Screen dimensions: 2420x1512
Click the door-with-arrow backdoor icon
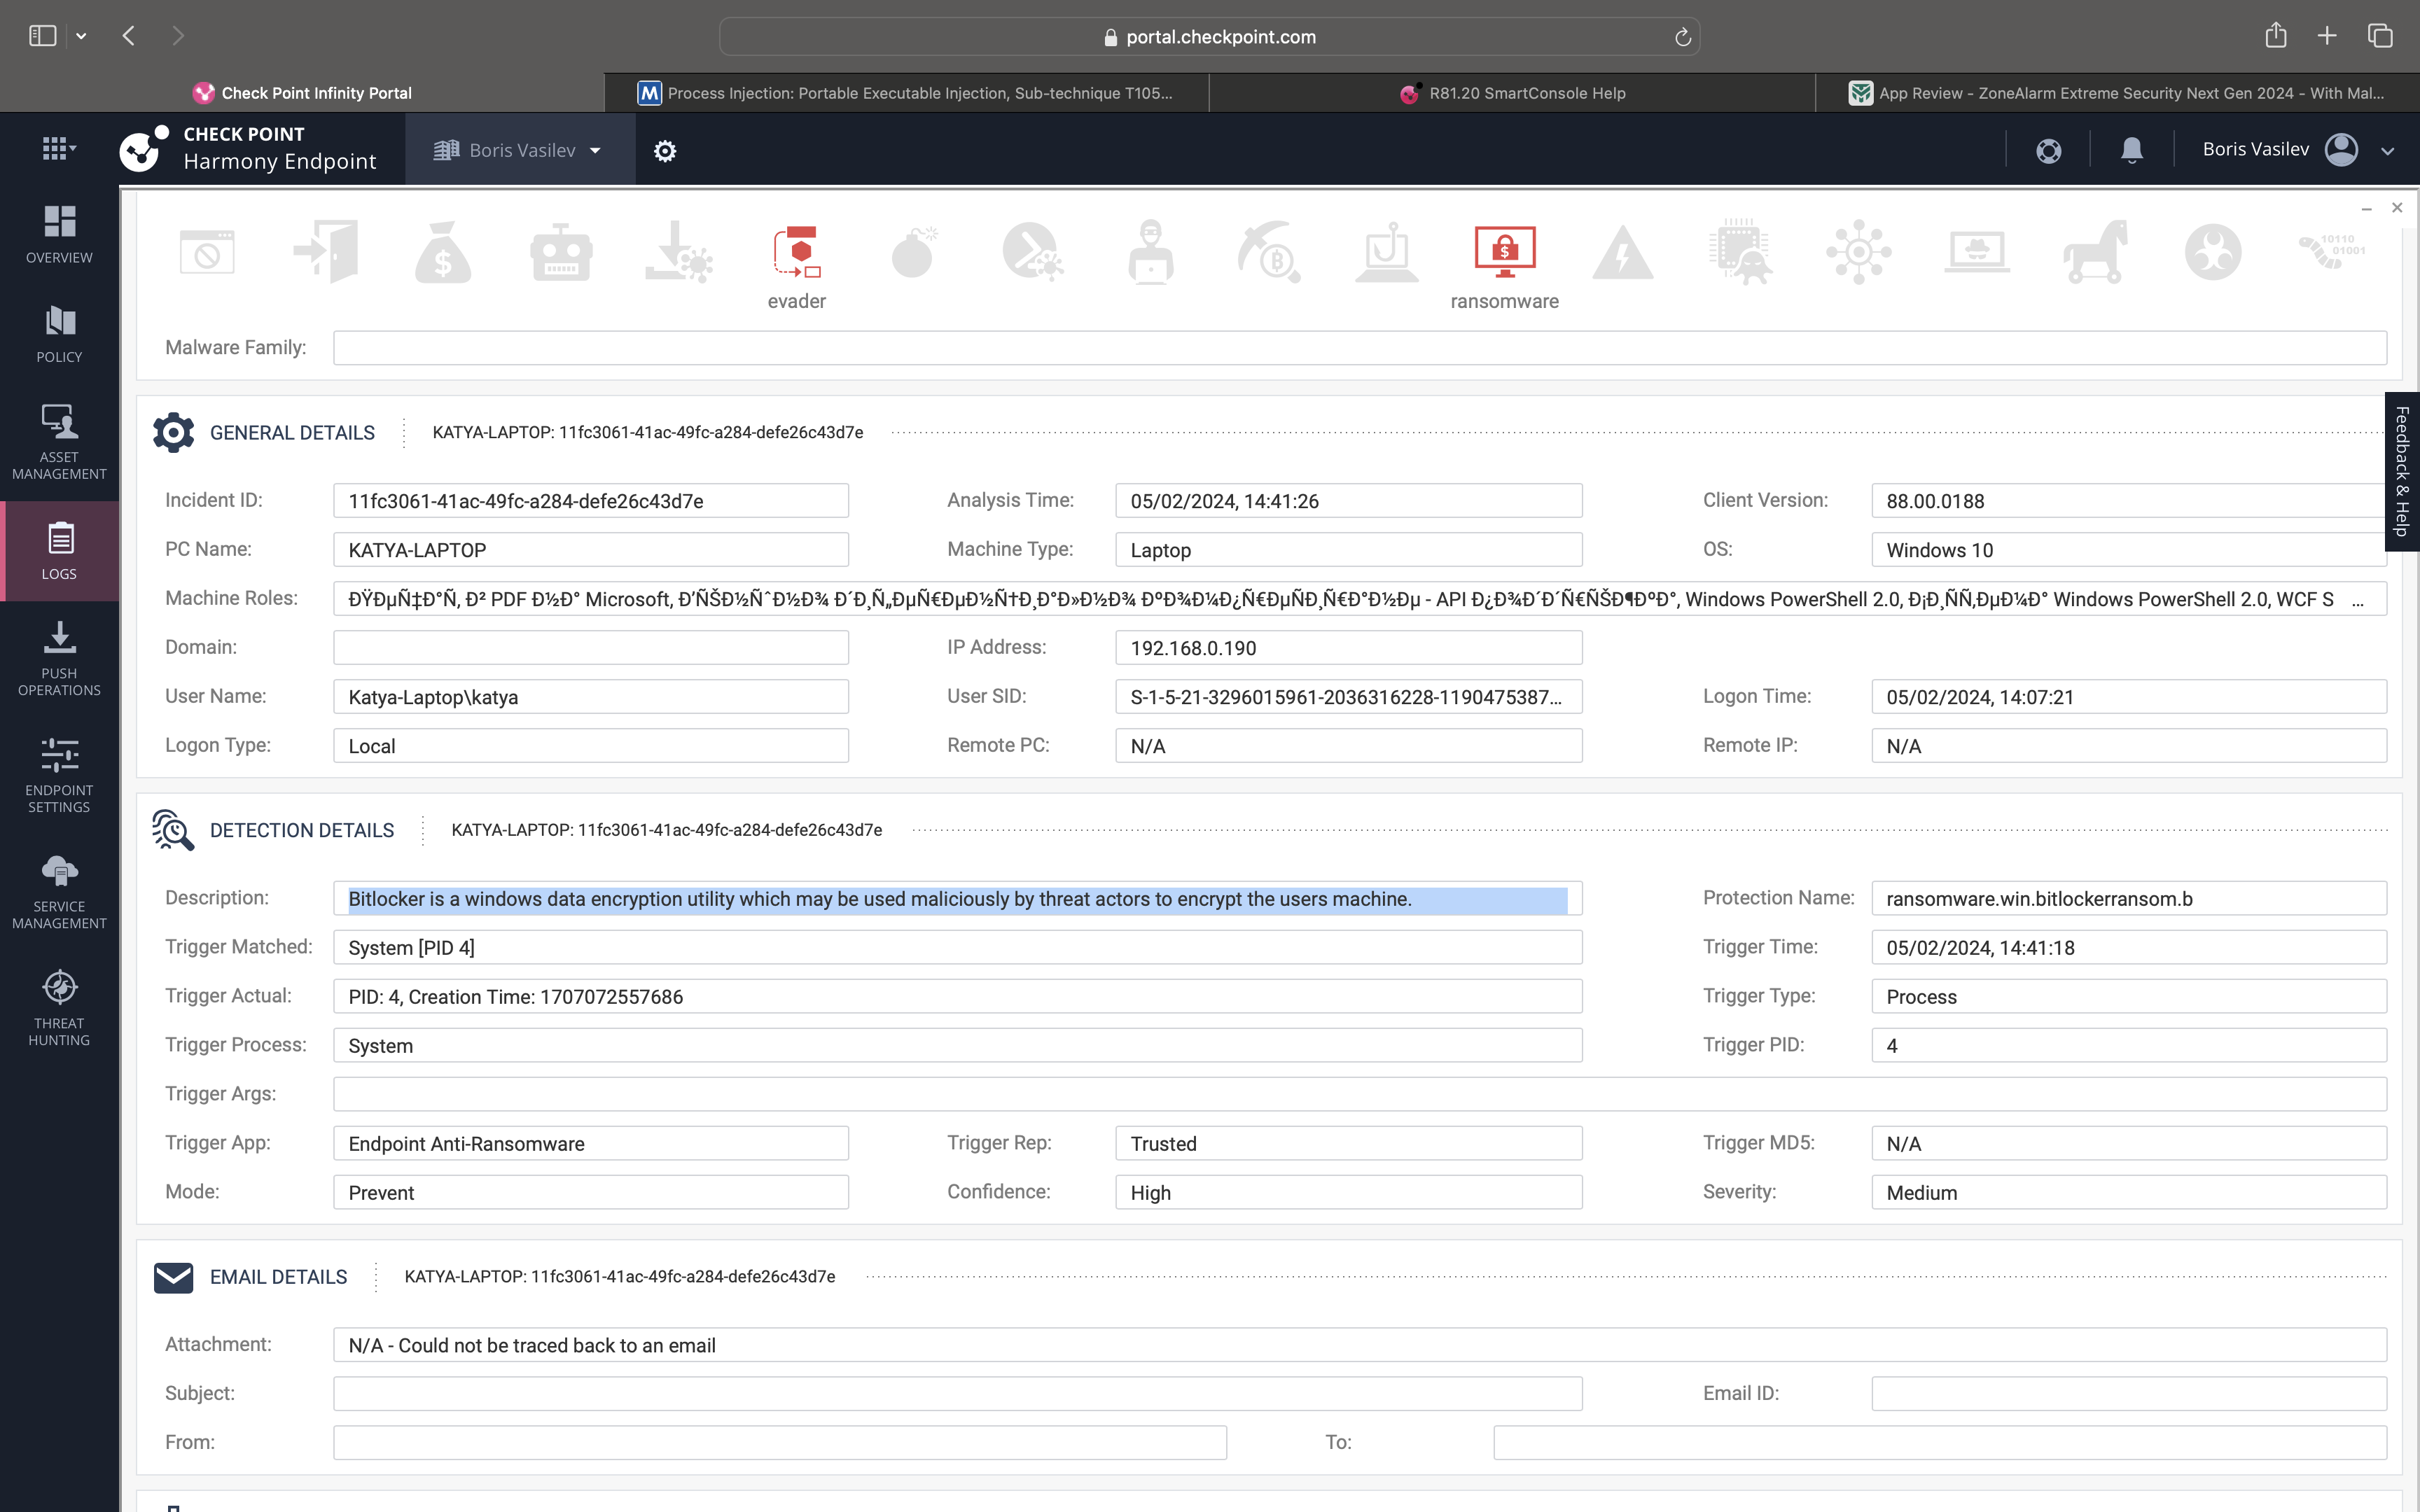point(325,252)
